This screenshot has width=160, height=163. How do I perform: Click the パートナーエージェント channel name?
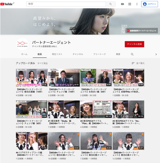[51, 42]
